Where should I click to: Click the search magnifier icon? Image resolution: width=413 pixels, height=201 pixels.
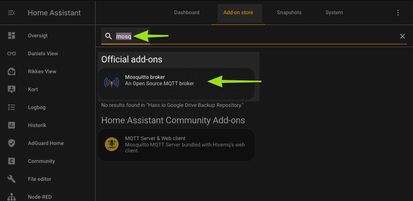pos(108,36)
